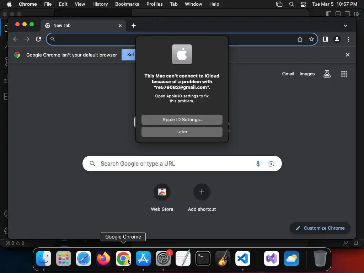Expand the tab search chevron
364x273 pixels.
(346, 26)
